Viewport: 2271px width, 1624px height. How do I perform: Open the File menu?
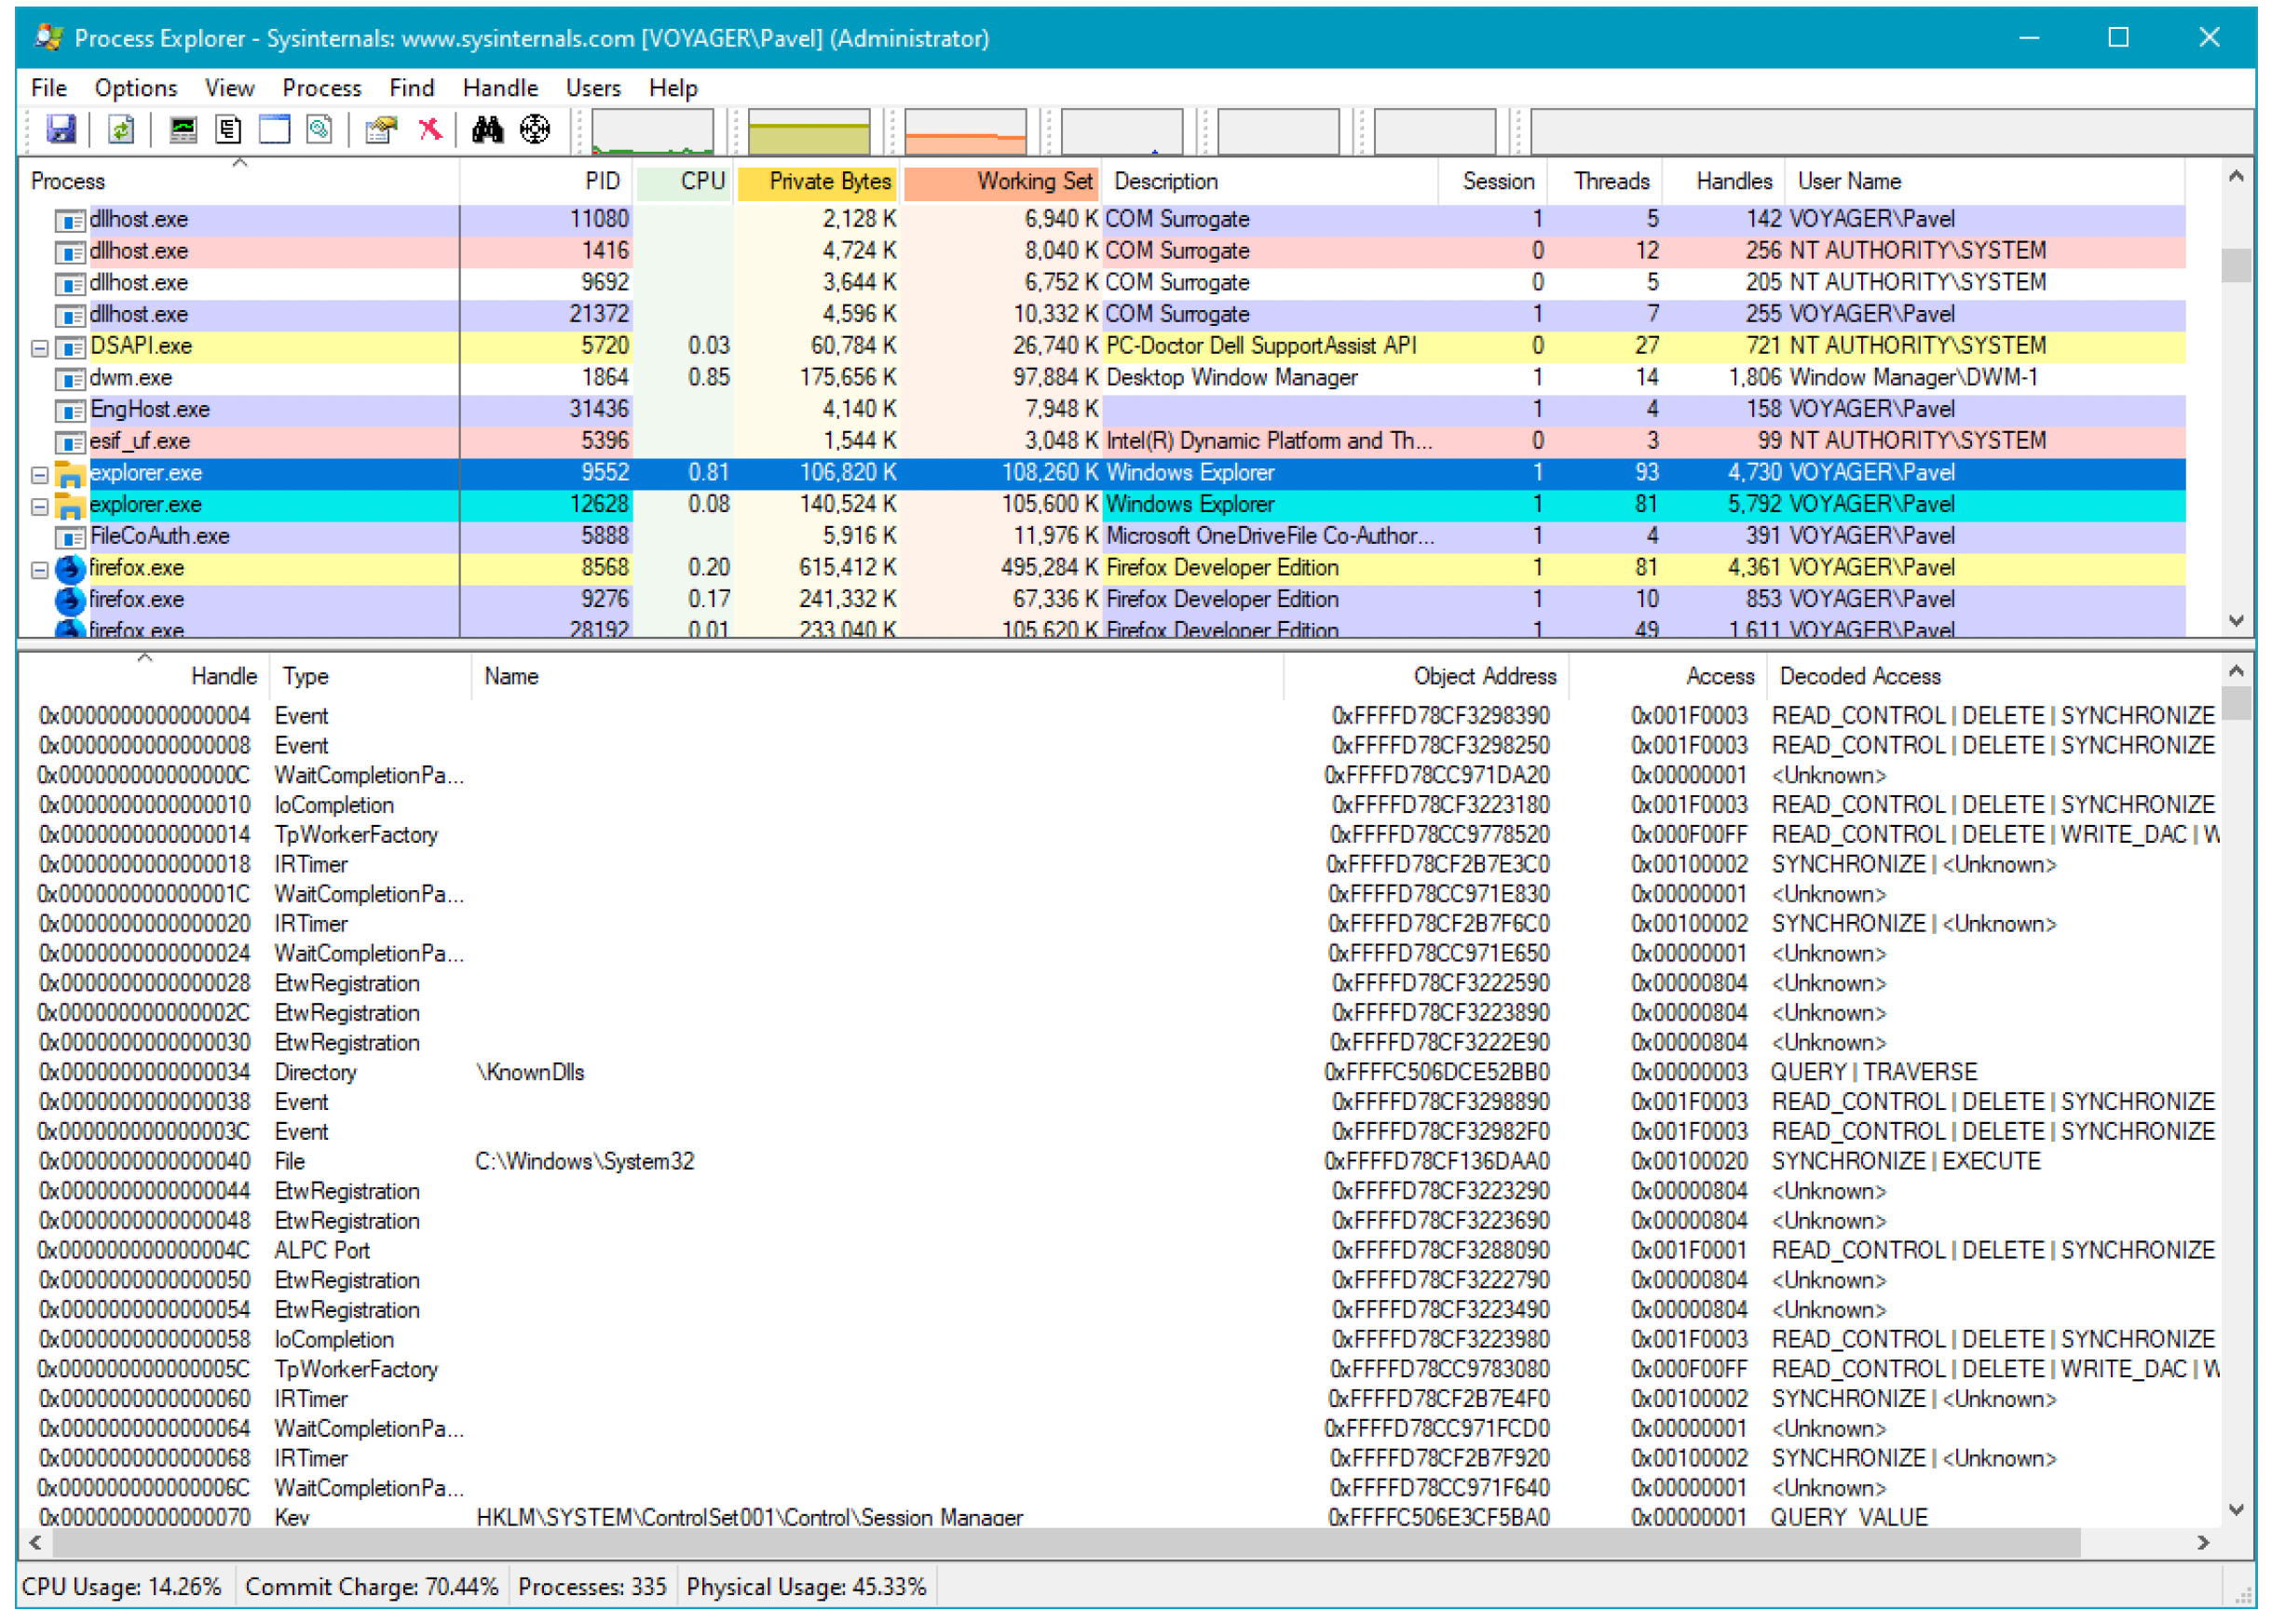pos(49,88)
